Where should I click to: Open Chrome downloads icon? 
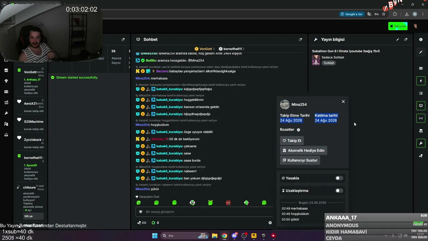407,14
